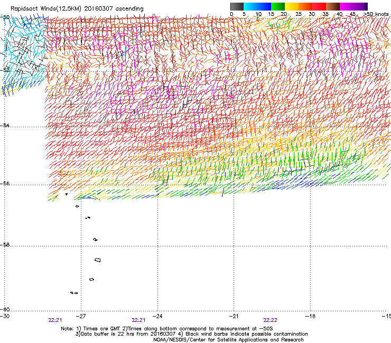Click the brown 35-40 knots legend segment

pyautogui.click(x=333, y=6)
